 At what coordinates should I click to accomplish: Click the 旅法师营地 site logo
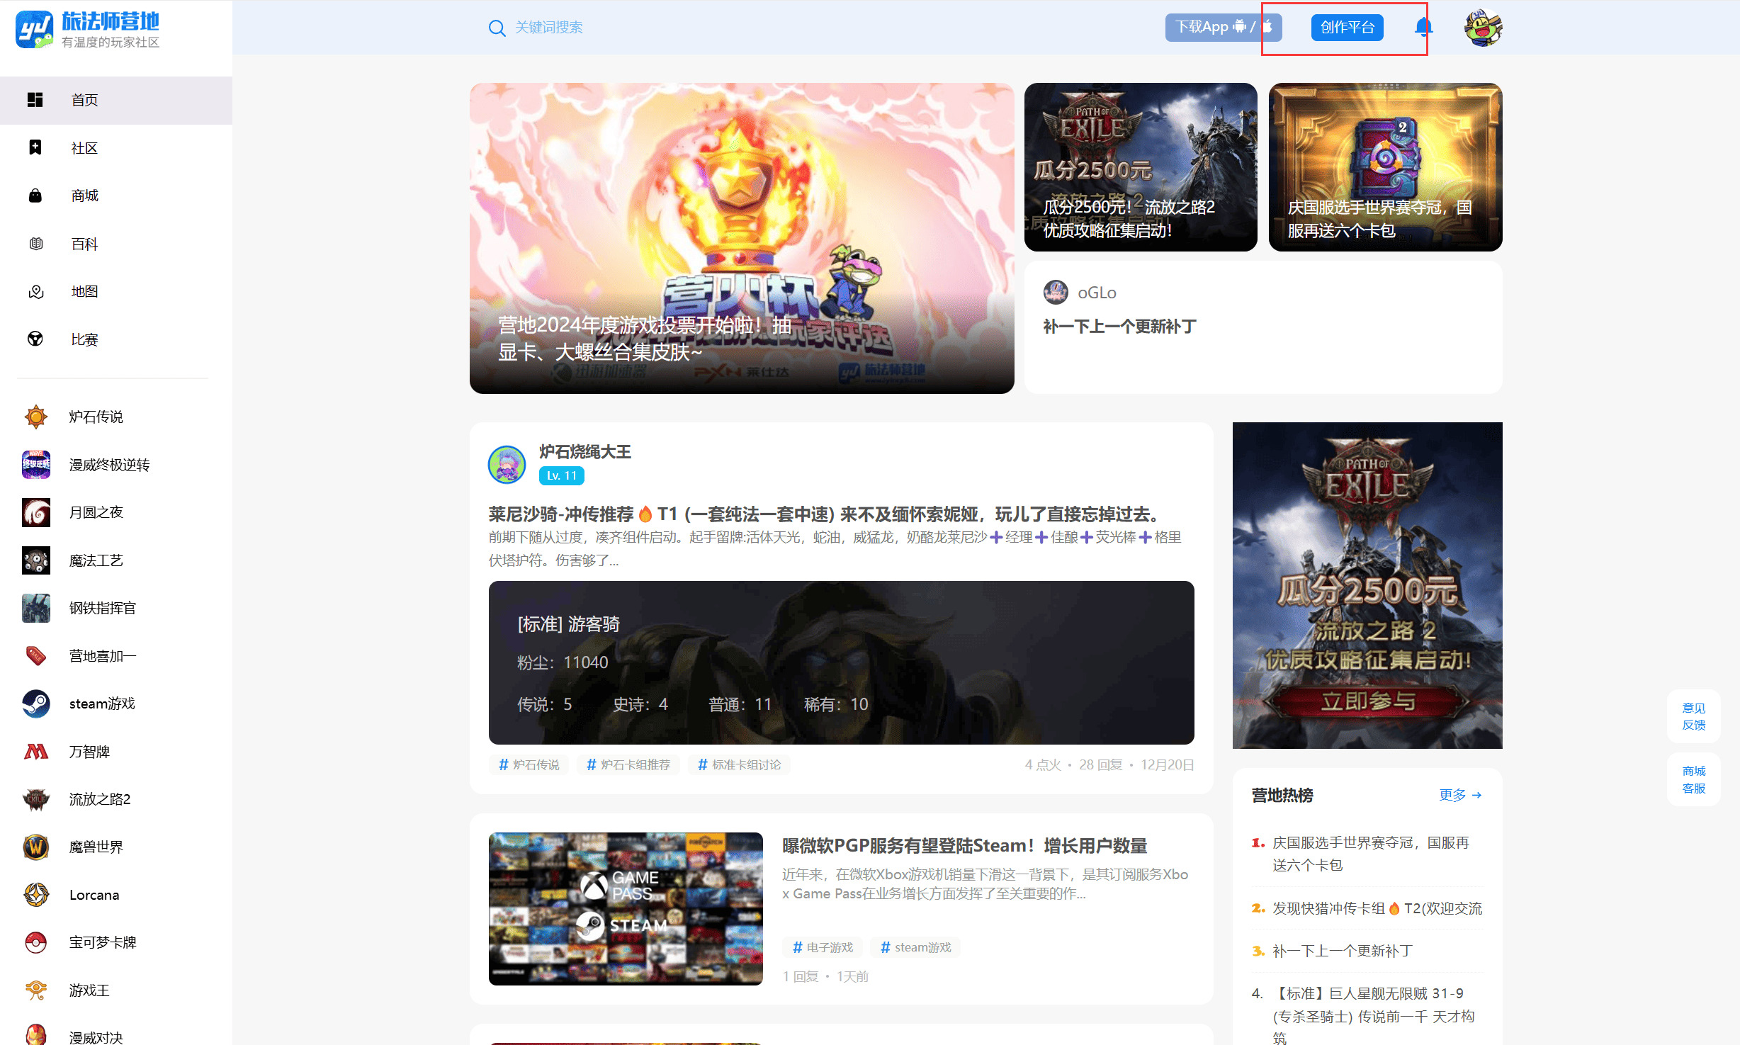(88, 29)
